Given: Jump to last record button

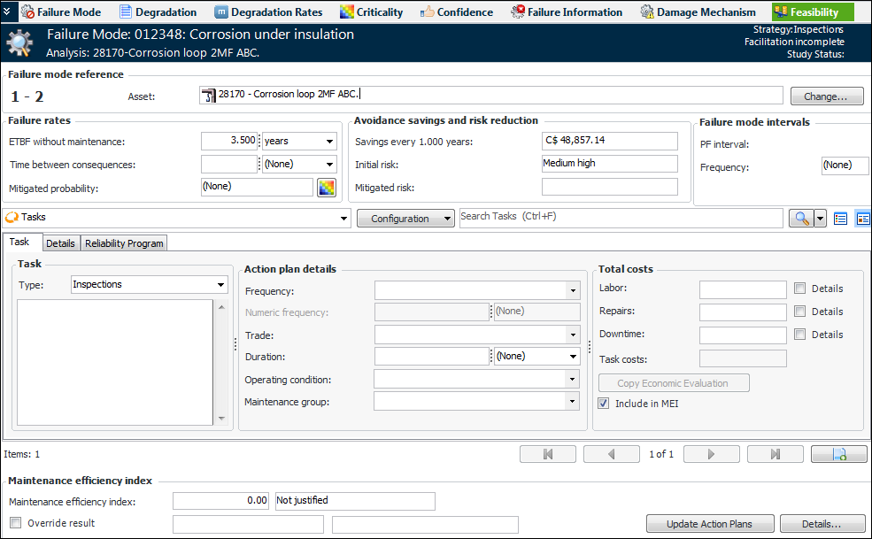Looking at the screenshot, I should click(775, 454).
